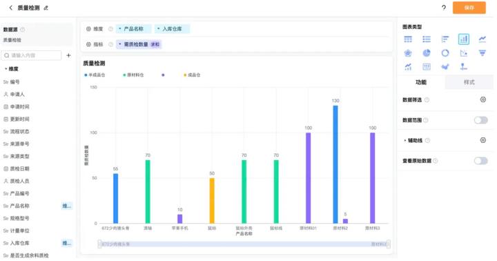497x261 pixels.
Task: Choose the horizontal bar chart type icon
Action: (445, 39)
